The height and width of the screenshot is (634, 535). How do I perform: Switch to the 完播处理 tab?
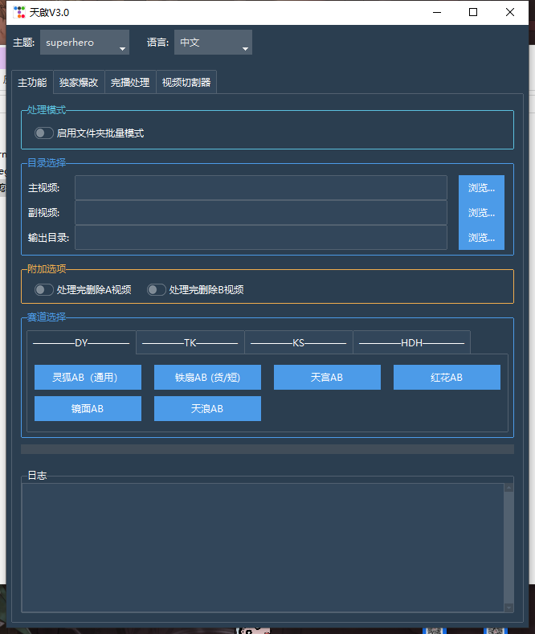(x=130, y=82)
